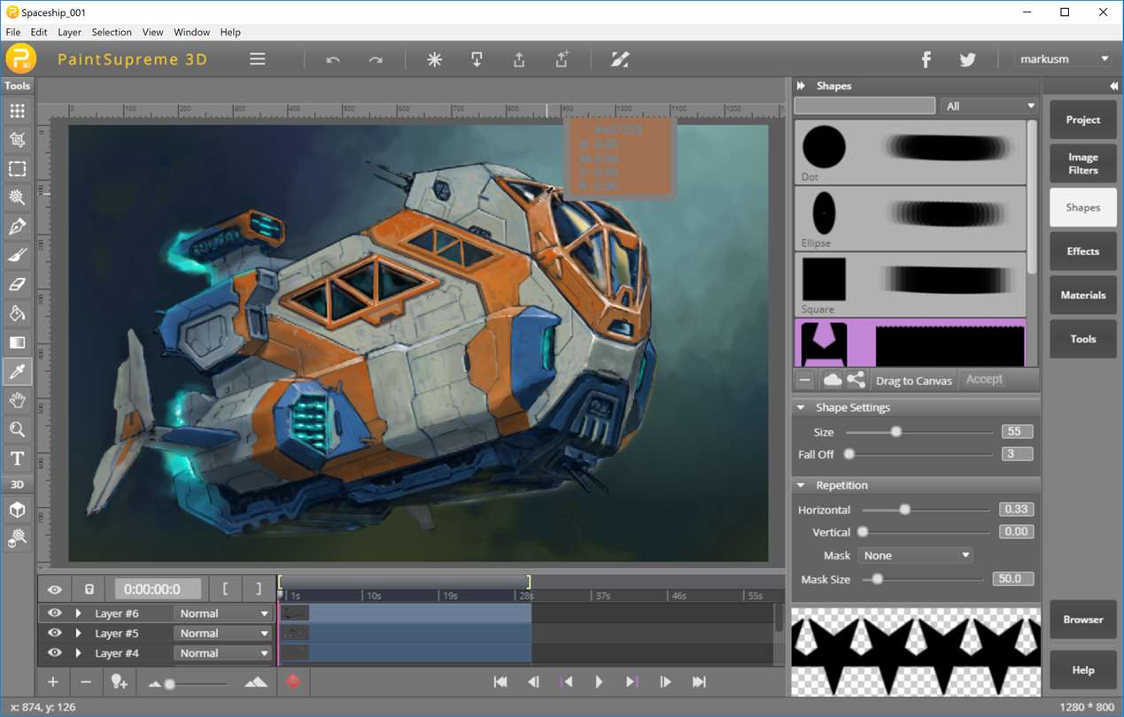Select the Eyedropper color picker tool
The image size is (1124, 717).
pyautogui.click(x=17, y=372)
